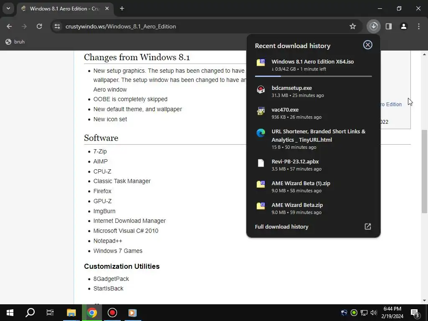Click the 'Notepad++' list item
Viewport: 428px width, 321px height.
click(107, 241)
